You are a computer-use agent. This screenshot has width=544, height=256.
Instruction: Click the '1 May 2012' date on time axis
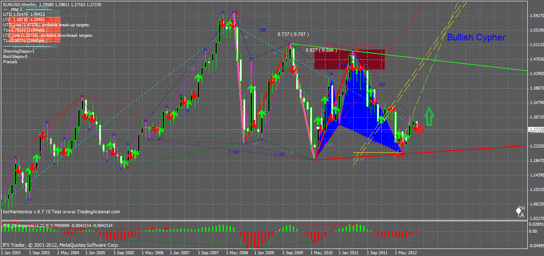(406, 253)
